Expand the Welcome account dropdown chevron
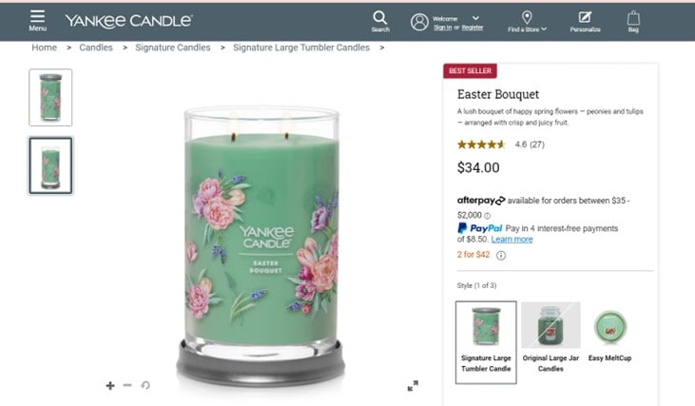The image size is (695, 406). pyautogui.click(x=475, y=19)
